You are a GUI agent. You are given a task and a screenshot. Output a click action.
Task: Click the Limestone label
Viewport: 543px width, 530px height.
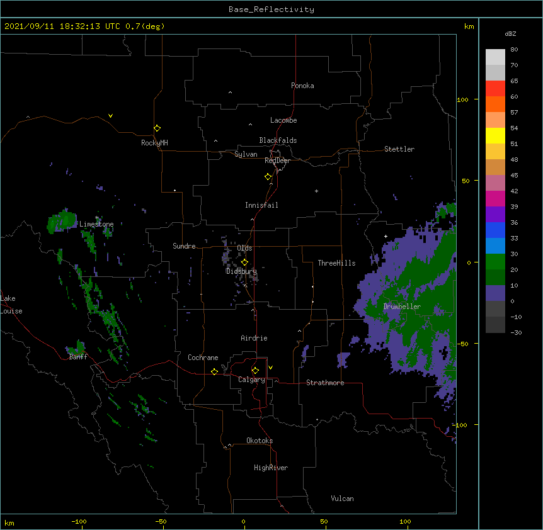pos(96,224)
